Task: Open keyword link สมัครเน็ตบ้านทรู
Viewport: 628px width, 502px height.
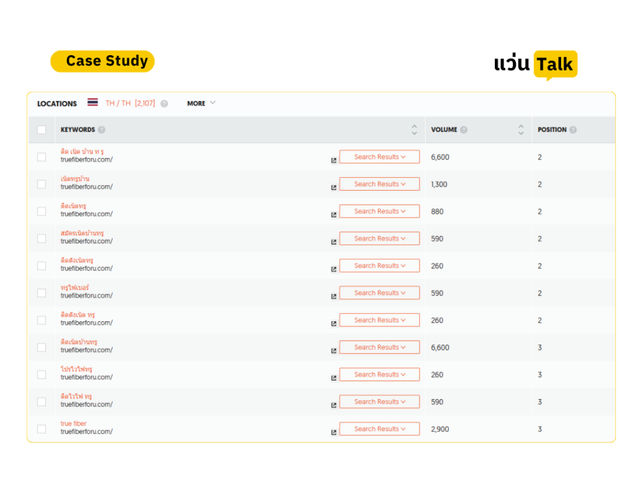Action: (x=82, y=233)
